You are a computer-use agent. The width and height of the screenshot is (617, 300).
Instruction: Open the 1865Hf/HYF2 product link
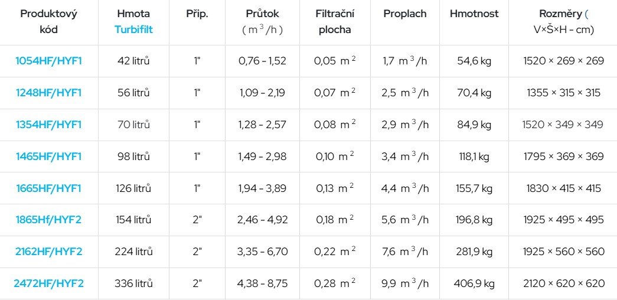pyautogui.click(x=49, y=220)
